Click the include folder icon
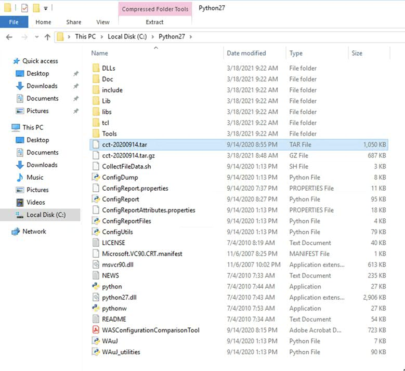 (x=96, y=90)
